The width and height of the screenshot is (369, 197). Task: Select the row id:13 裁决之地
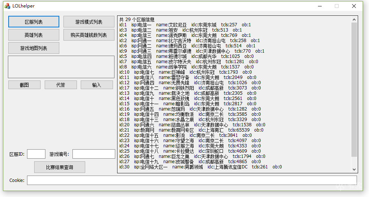(188, 93)
